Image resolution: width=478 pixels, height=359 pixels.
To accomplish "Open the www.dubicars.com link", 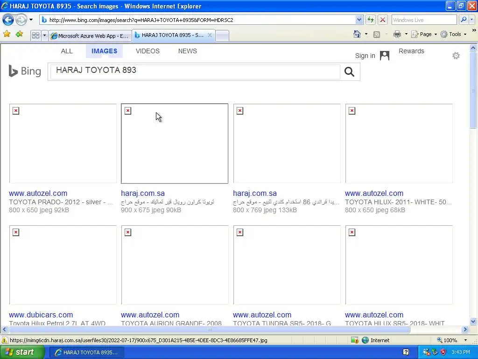I will click(x=41, y=315).
